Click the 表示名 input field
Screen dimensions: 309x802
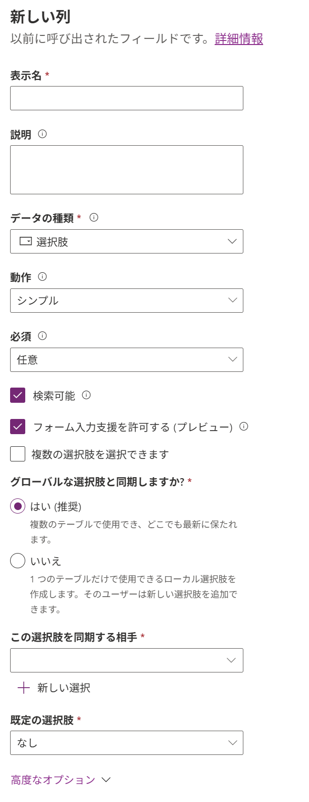(126, 98)
